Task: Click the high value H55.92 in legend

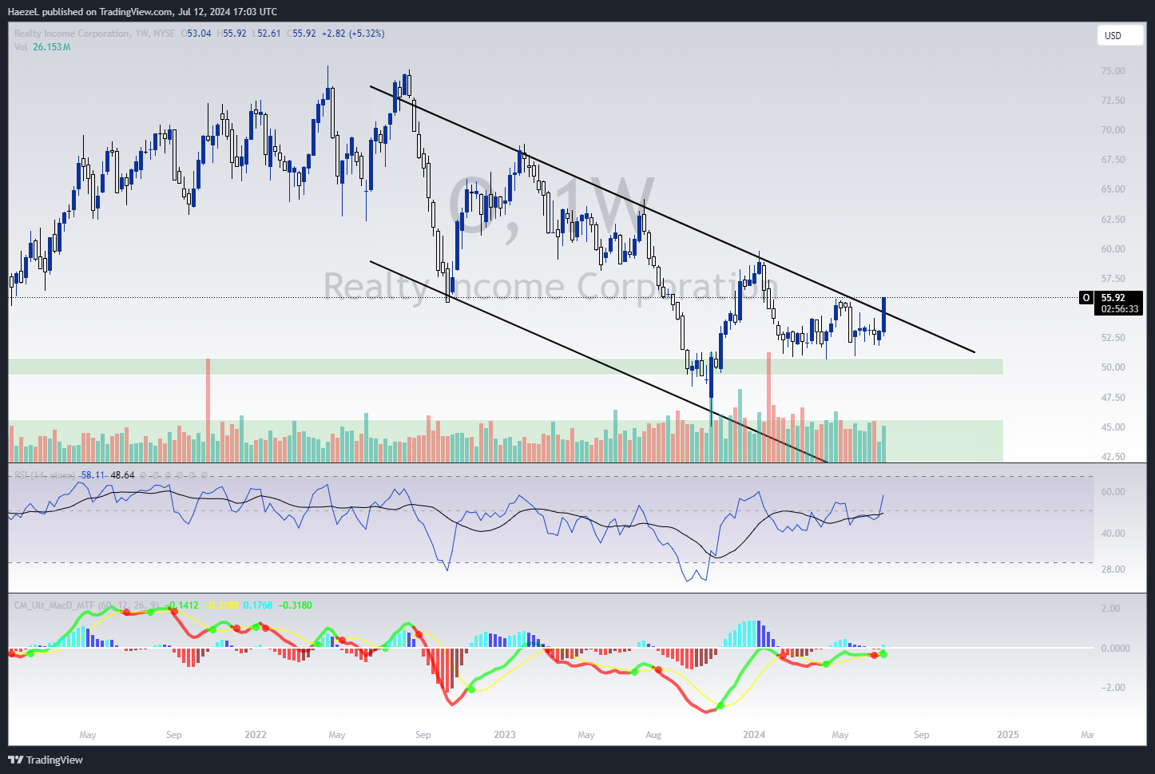Action: (232, 34)
